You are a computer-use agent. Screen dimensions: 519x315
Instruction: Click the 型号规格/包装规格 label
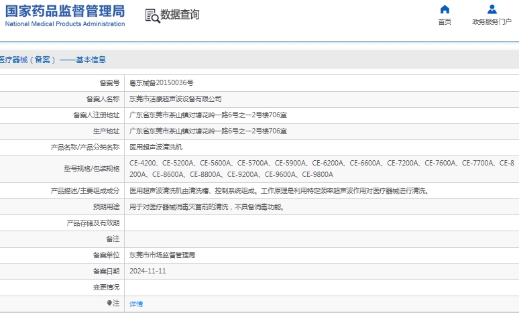(92, 169)
